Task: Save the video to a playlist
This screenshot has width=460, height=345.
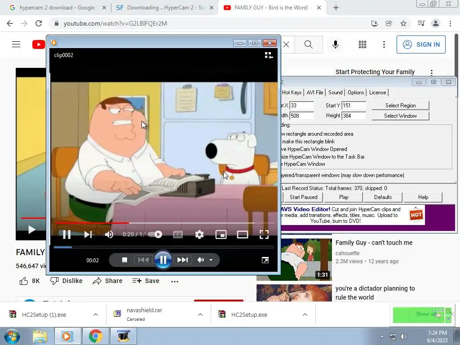Action: pyautogui.click(x=146, y=281)
